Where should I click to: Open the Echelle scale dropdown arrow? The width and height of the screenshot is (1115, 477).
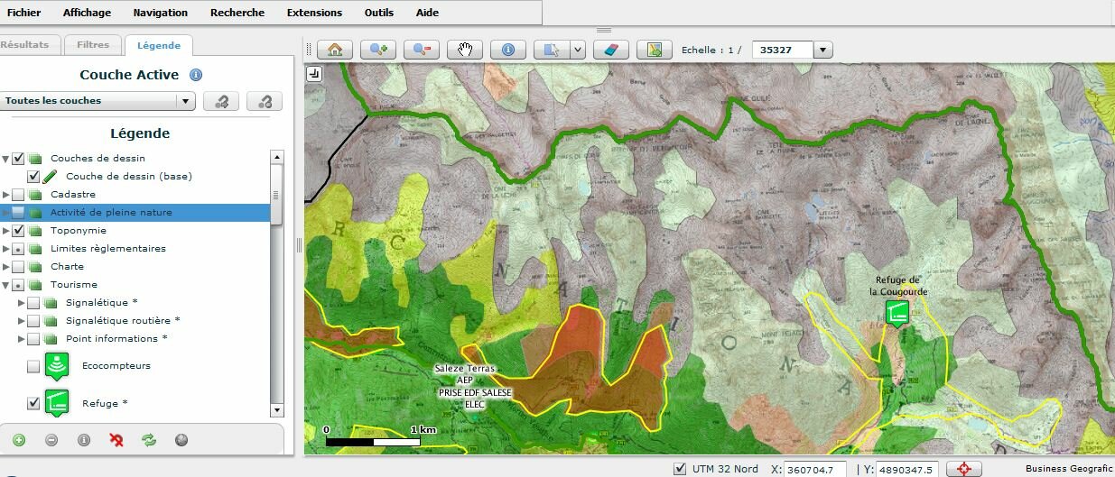click(822, 50)
